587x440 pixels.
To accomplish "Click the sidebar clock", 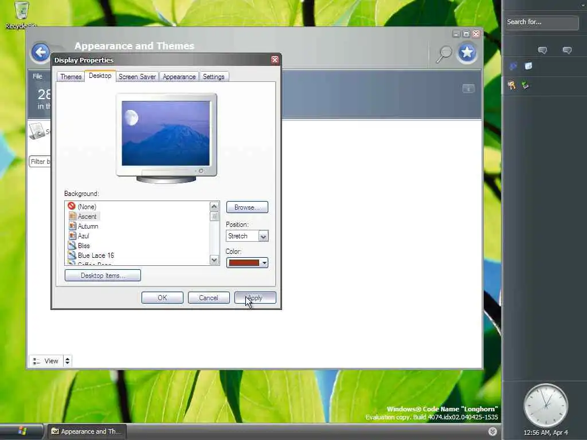I will click(546, 405).
